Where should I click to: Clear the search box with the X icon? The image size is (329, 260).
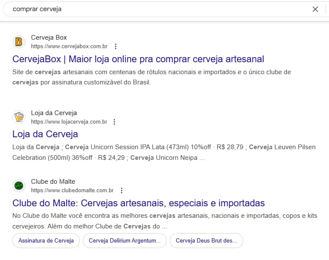click(315, 9)
